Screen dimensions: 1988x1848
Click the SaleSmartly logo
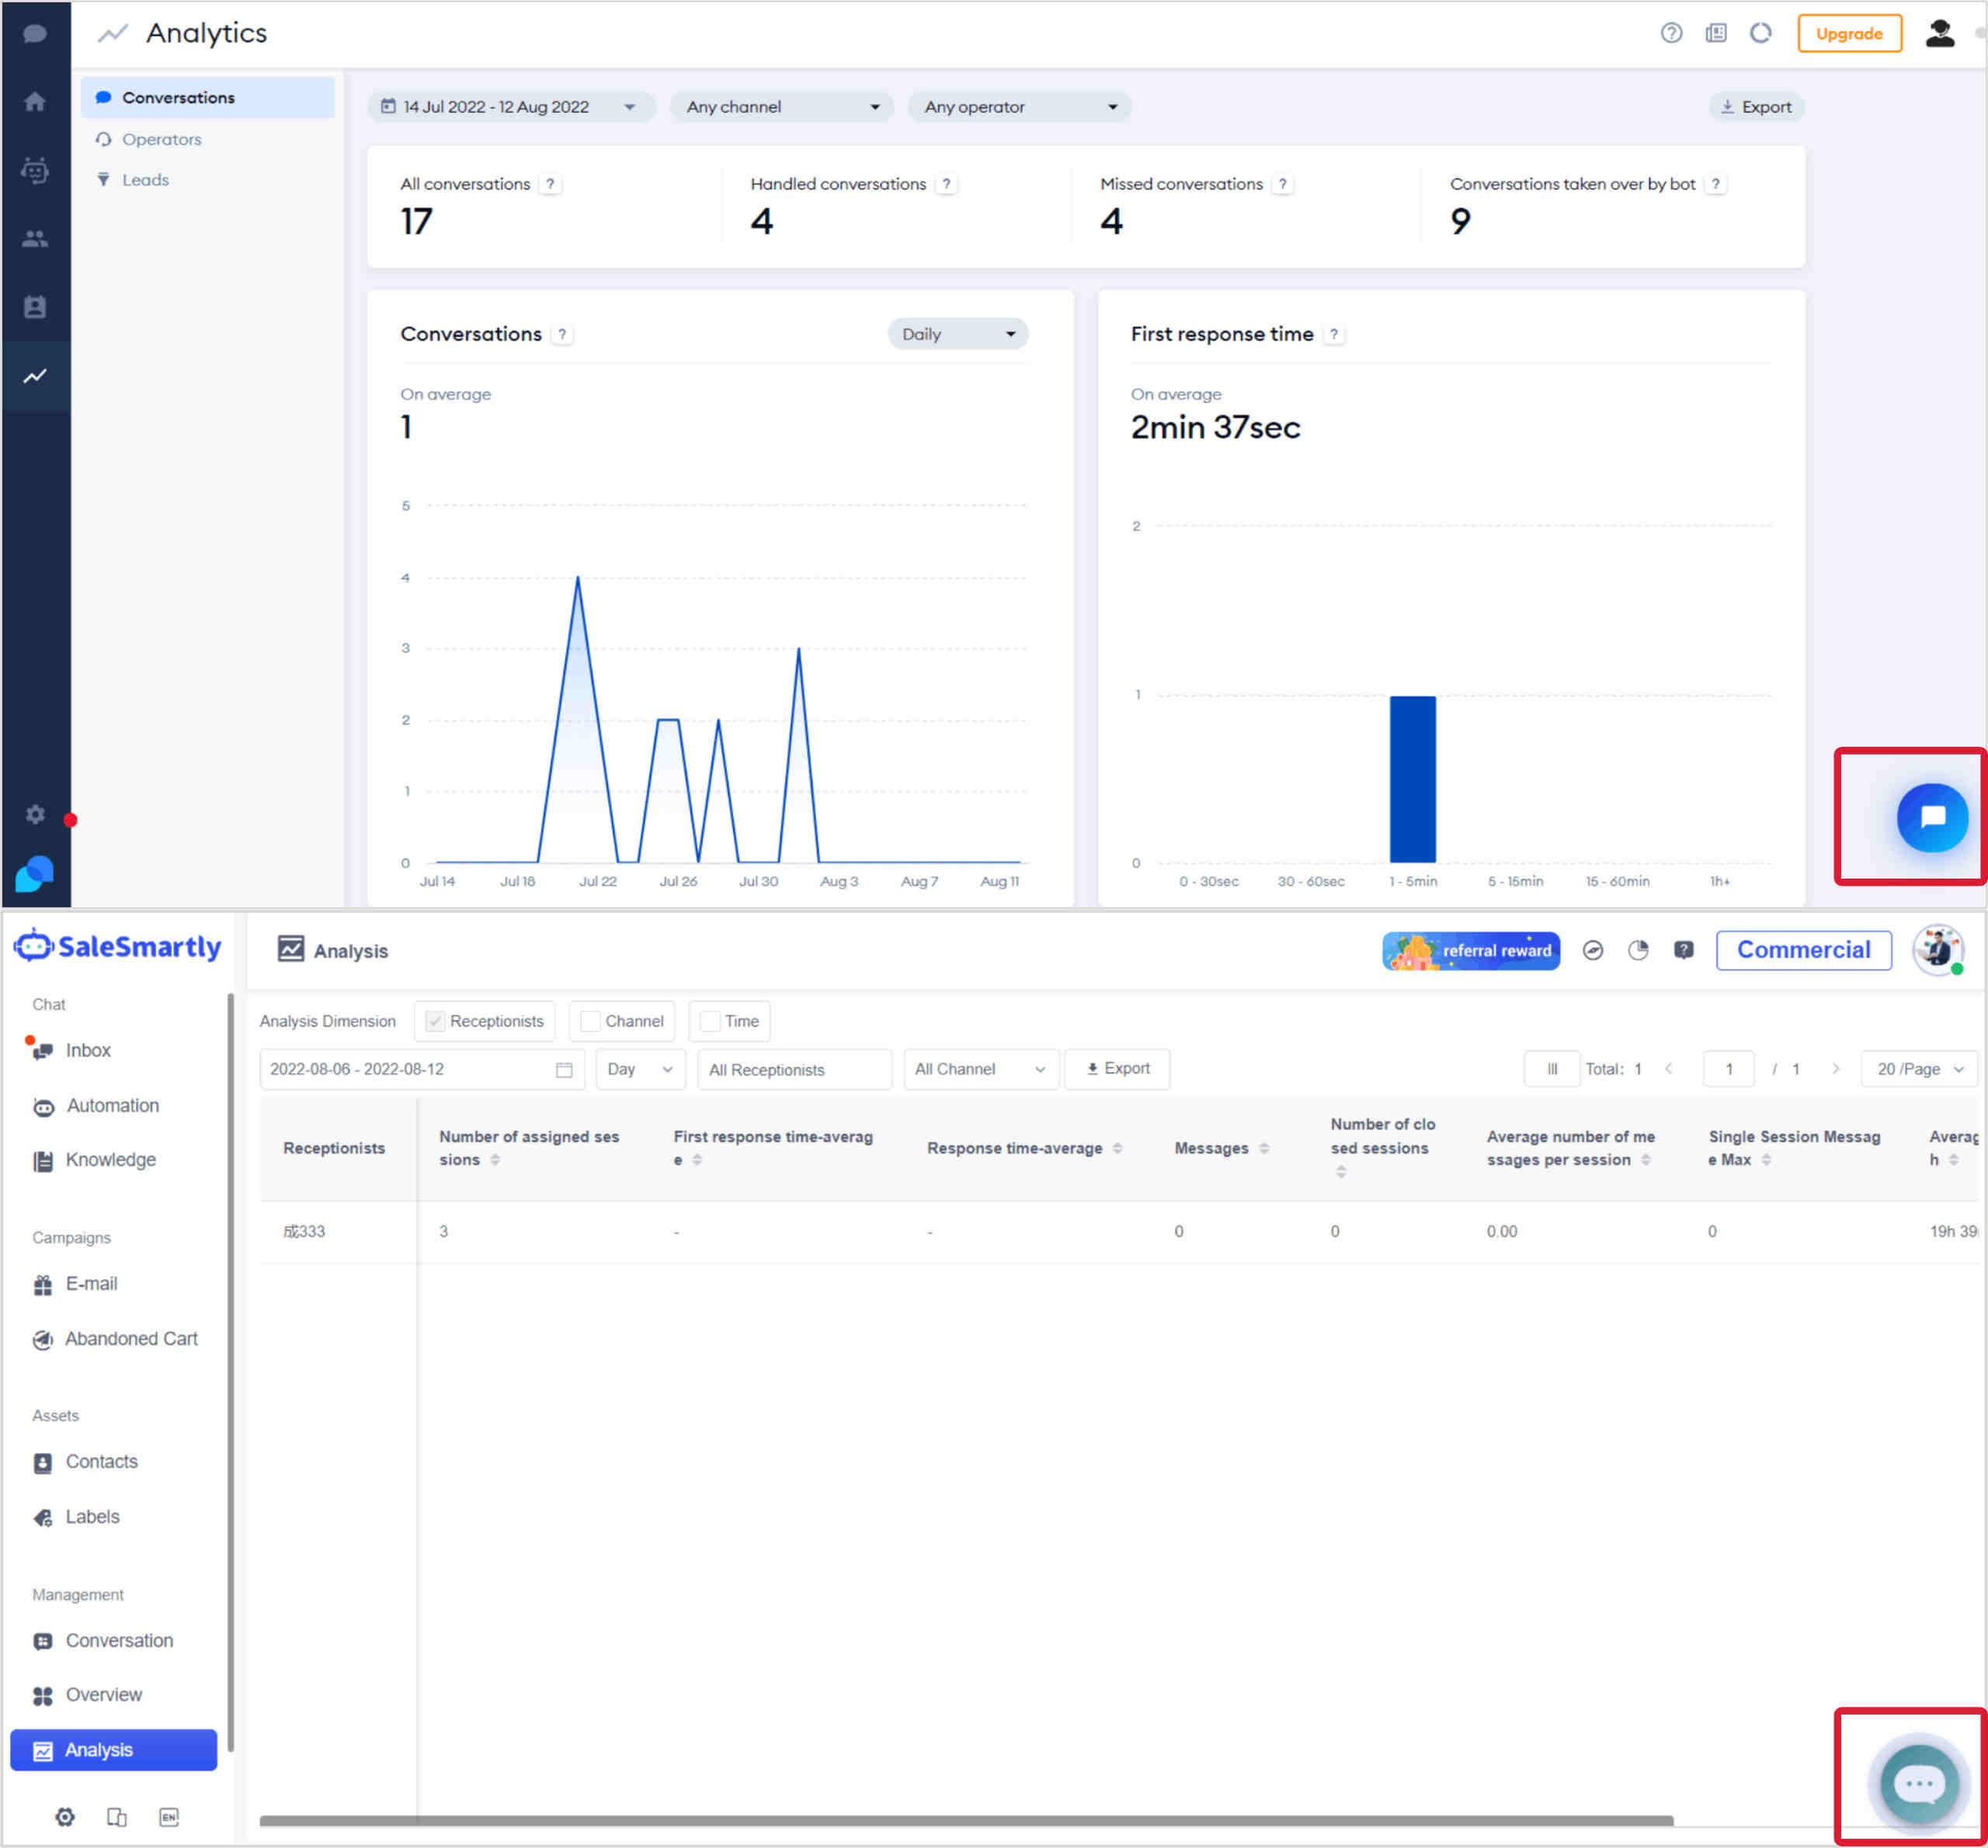tap(117, 945)
